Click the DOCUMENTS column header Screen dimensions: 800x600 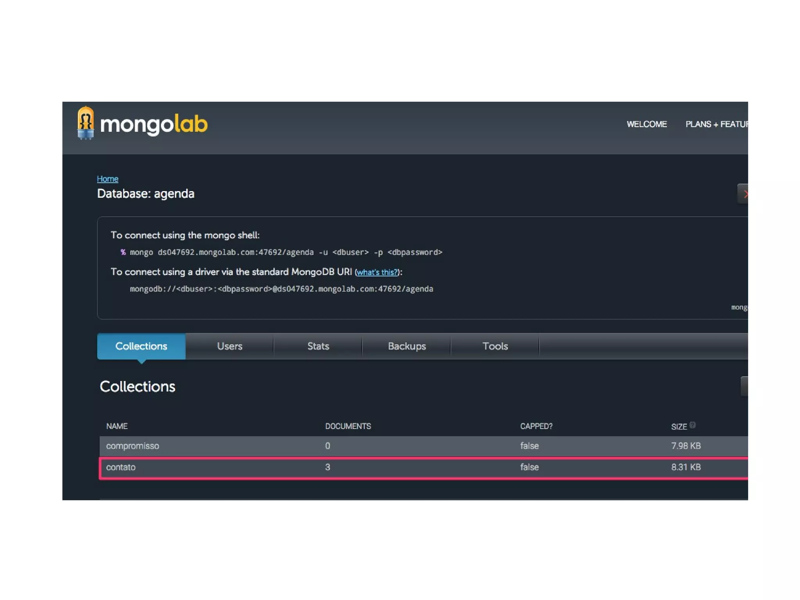point(348,426)
